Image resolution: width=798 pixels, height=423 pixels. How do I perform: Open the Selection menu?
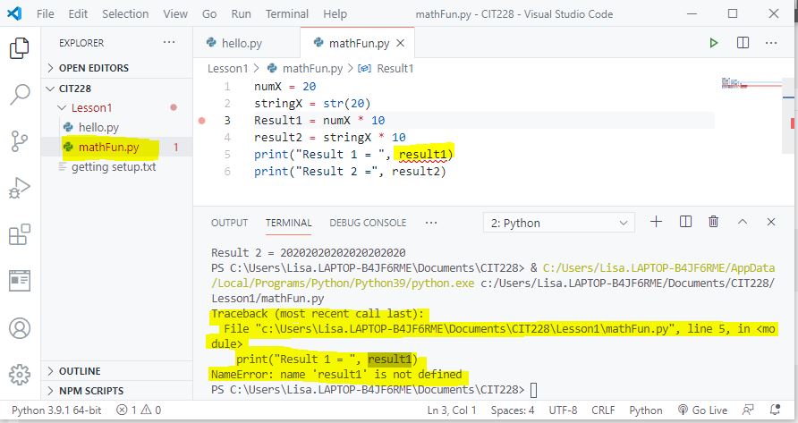click(x=125, y=13)
